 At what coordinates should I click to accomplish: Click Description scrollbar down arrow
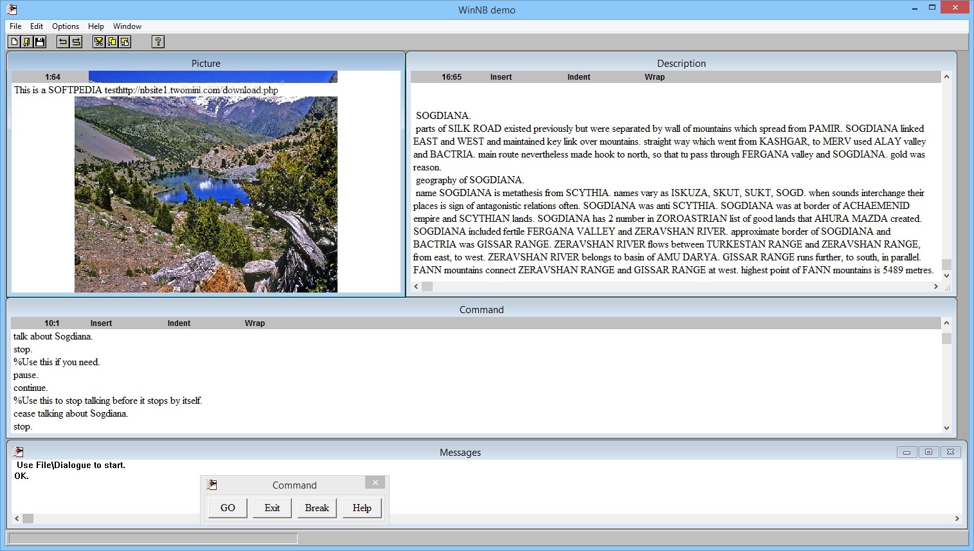(x=946, y=276)
